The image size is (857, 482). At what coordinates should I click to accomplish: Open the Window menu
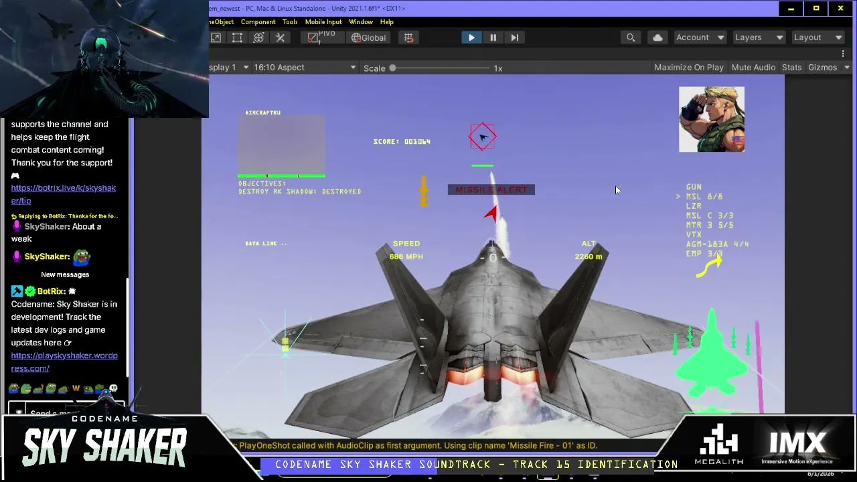(x=360, y=21)
